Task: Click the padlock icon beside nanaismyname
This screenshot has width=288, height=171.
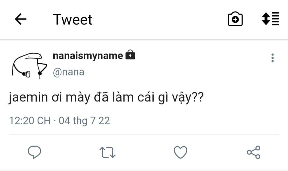Action: (130, 55)
